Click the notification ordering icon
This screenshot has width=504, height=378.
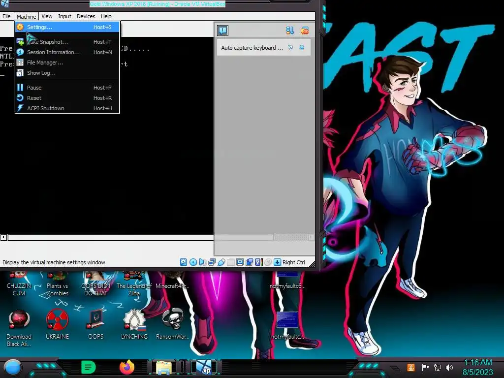pos(290,30)
